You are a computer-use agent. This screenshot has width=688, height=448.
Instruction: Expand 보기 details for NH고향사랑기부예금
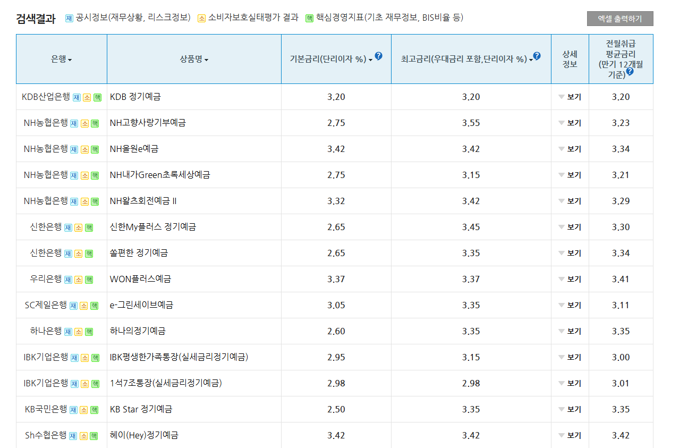(570, 123)
